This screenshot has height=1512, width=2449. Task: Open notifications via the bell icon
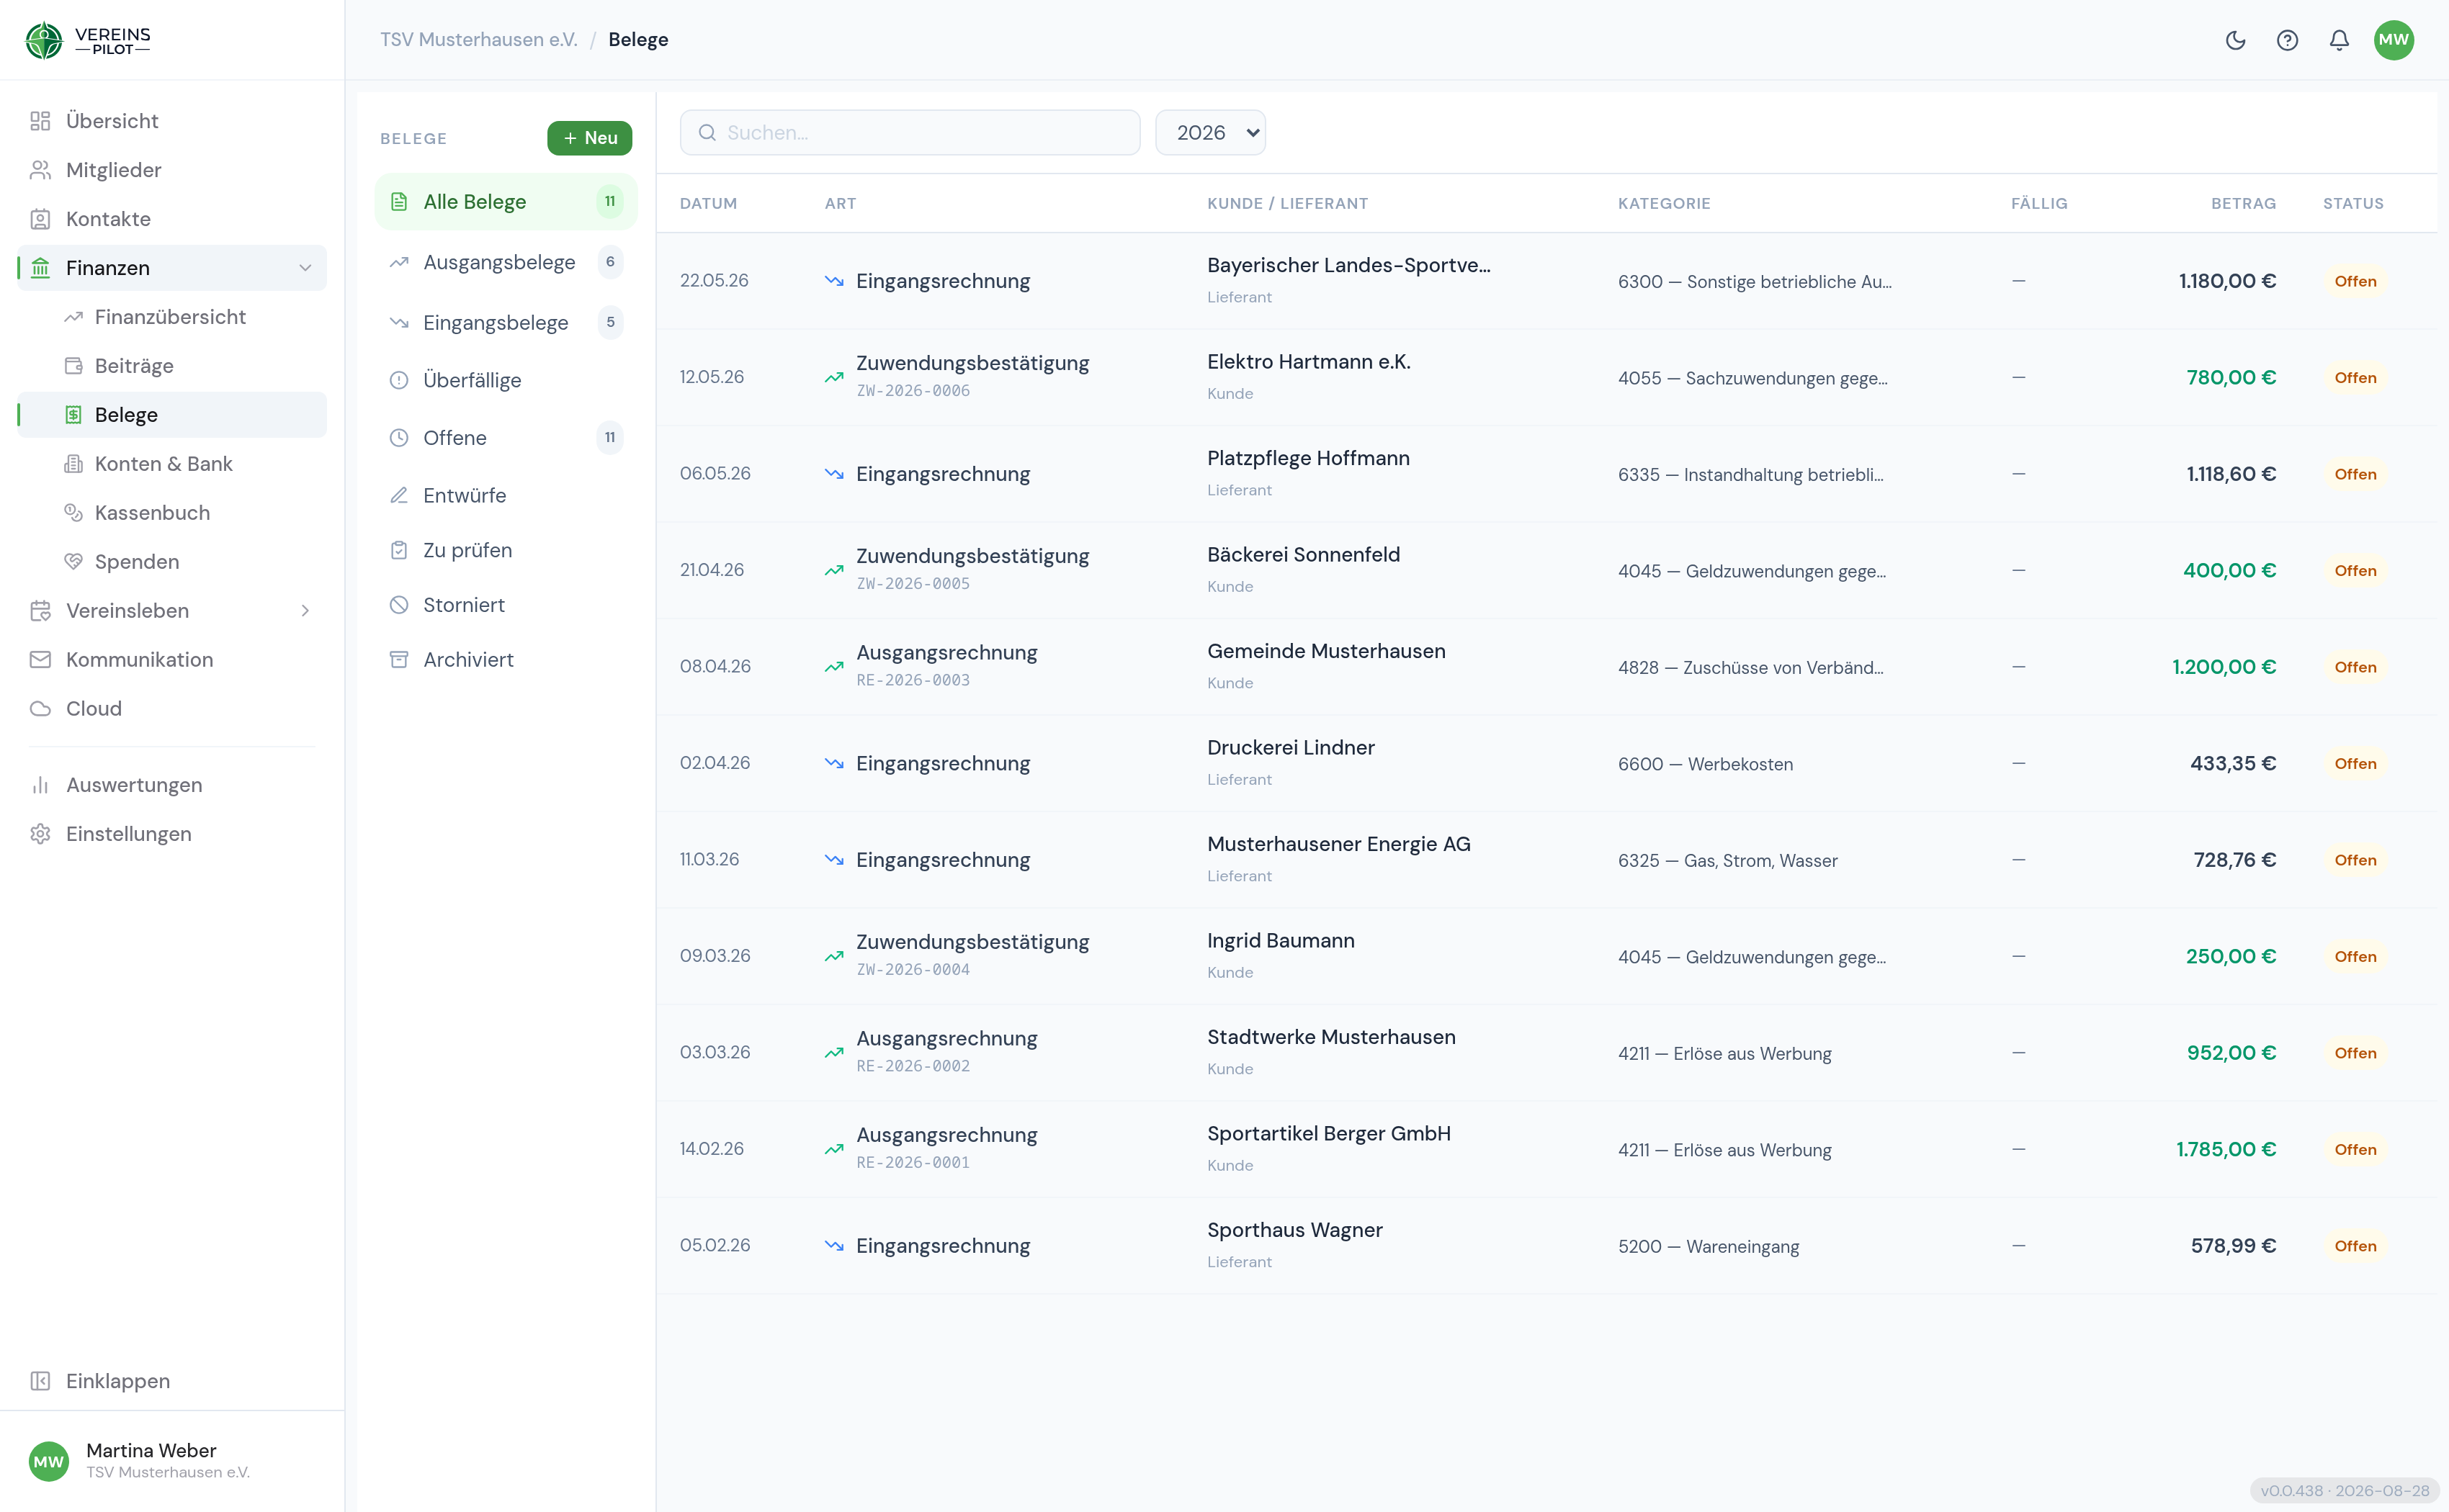coord(2339,40)
